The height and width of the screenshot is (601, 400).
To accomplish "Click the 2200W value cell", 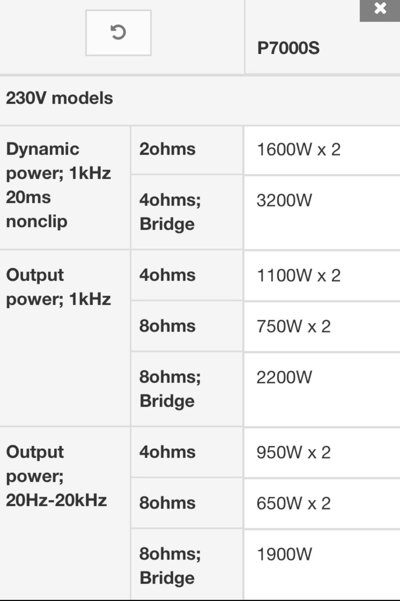I will (322, 390).
